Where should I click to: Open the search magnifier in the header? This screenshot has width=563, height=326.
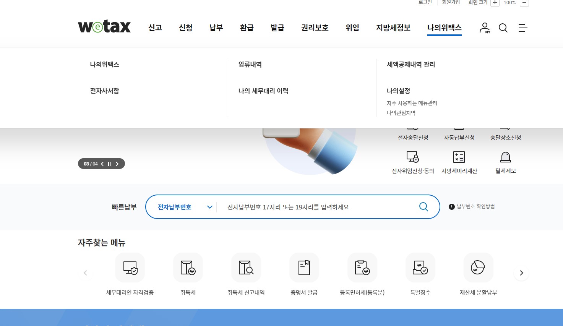[503, 28]
